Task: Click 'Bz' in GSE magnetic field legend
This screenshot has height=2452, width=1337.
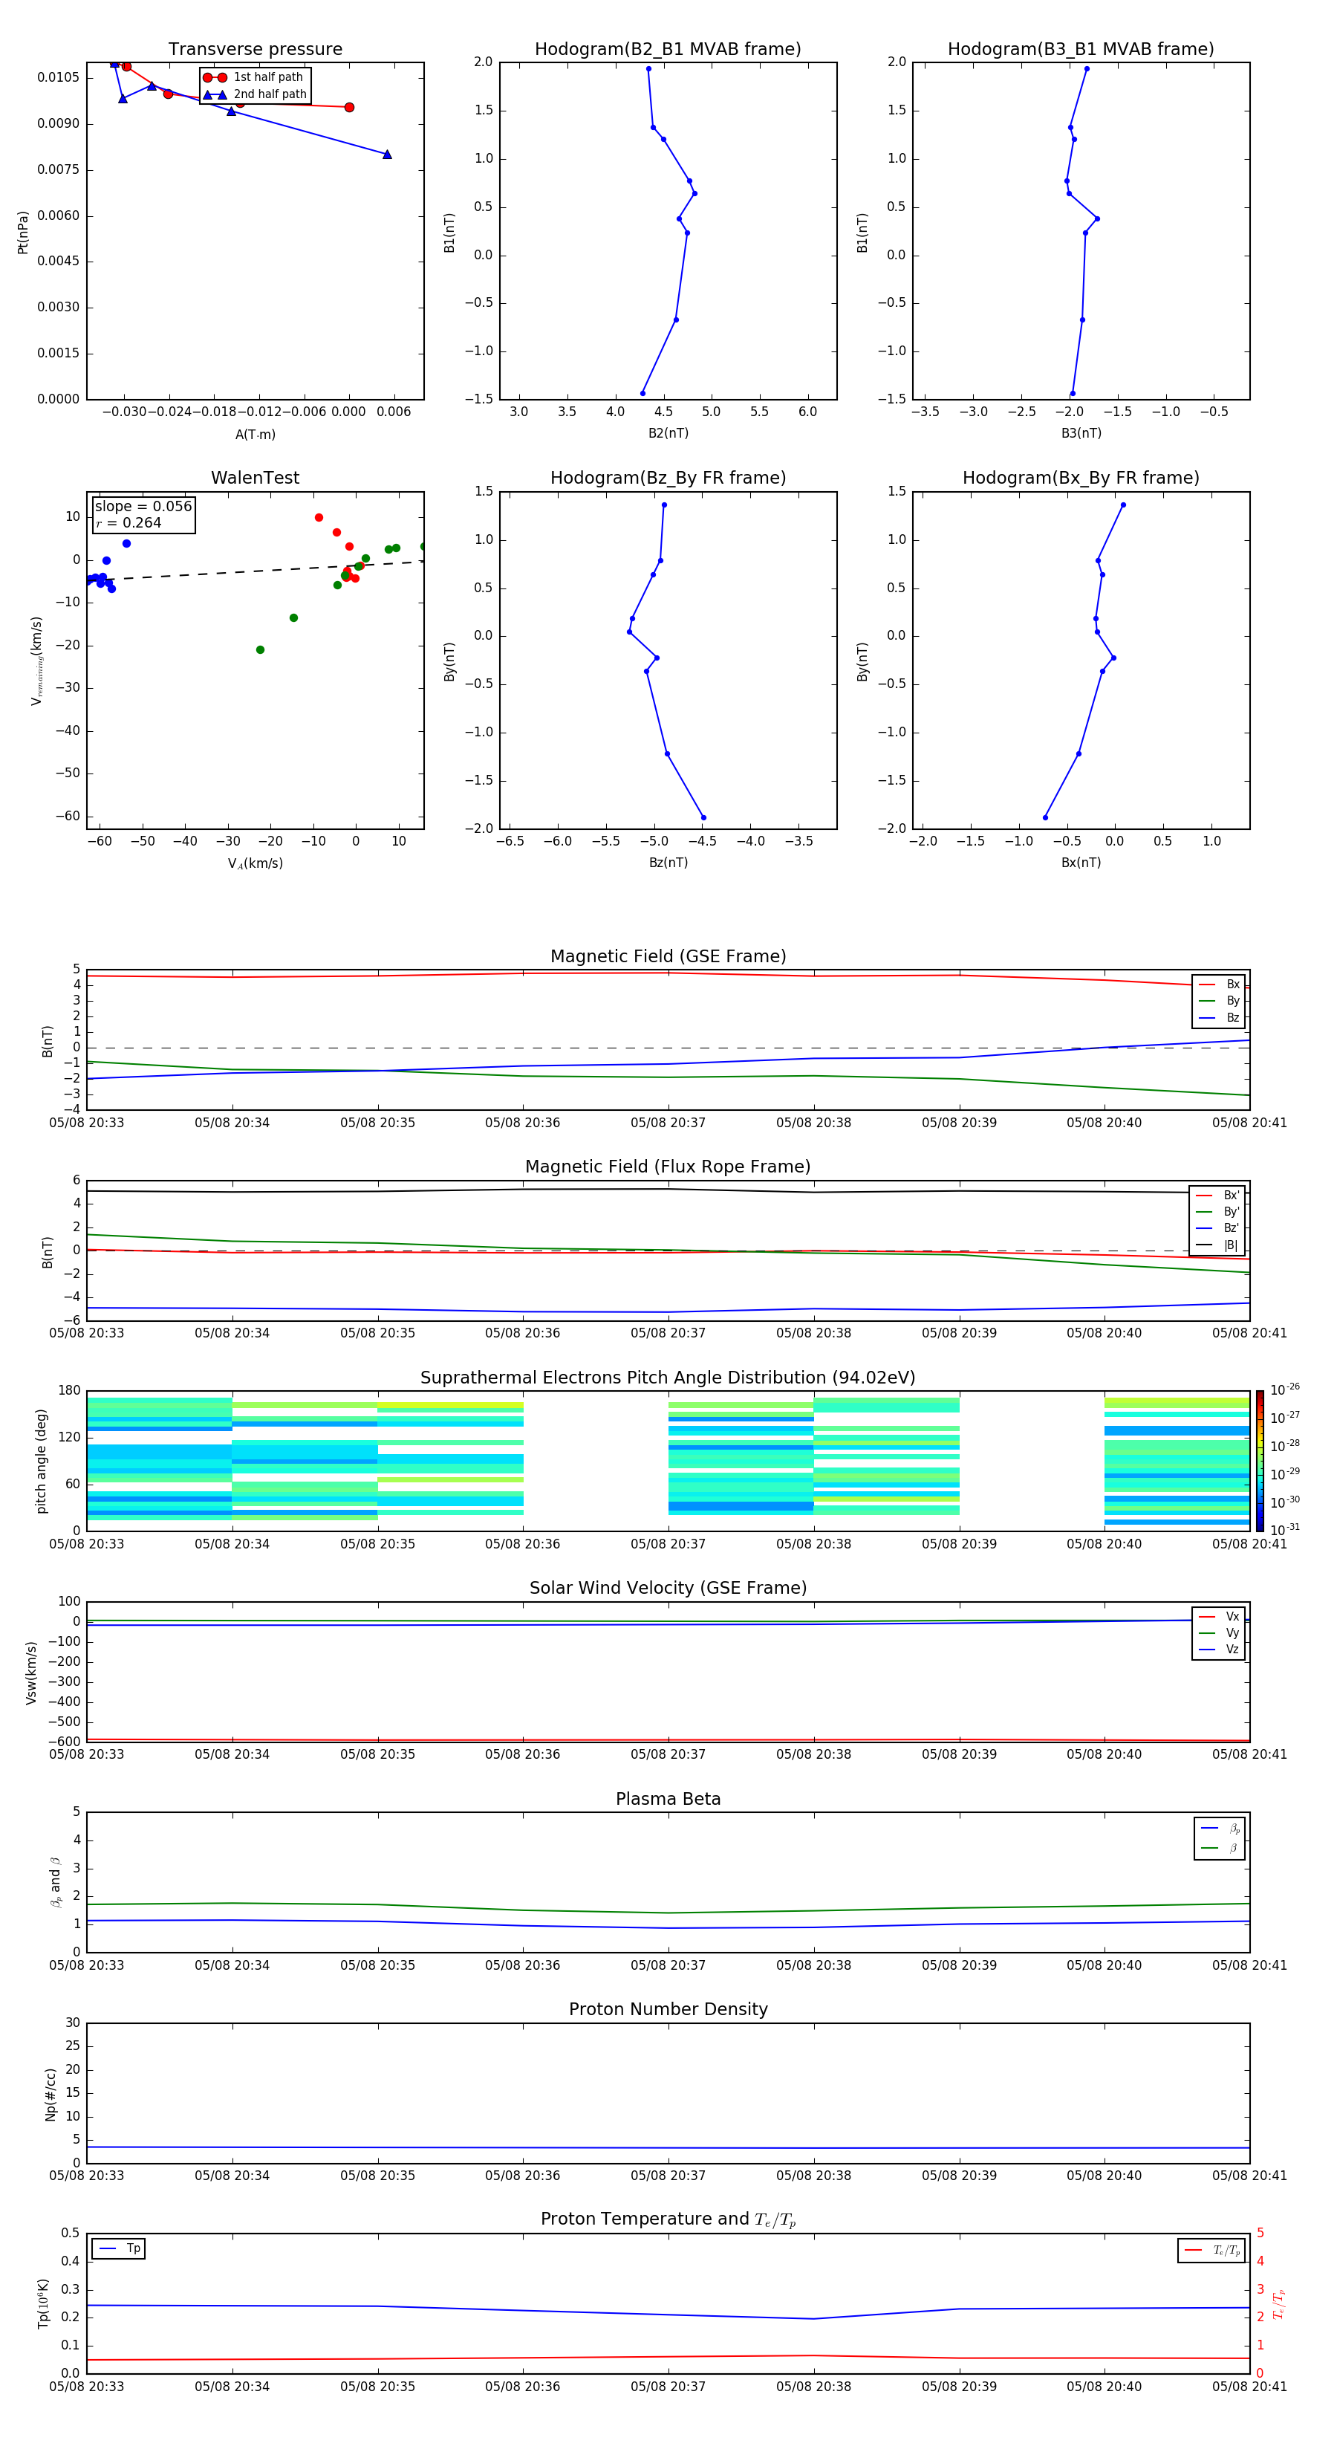Action: [1220, 1017]
